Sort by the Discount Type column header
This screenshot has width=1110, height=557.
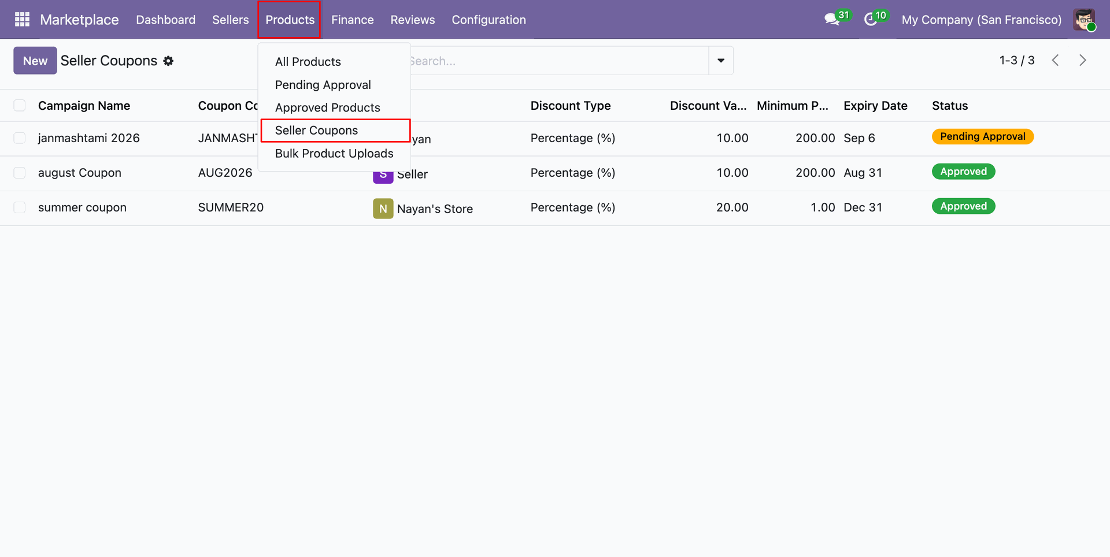(x=570, y=106)
